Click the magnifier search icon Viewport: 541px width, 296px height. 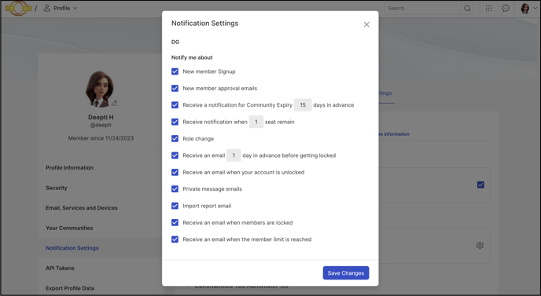(x=467, y=9)
